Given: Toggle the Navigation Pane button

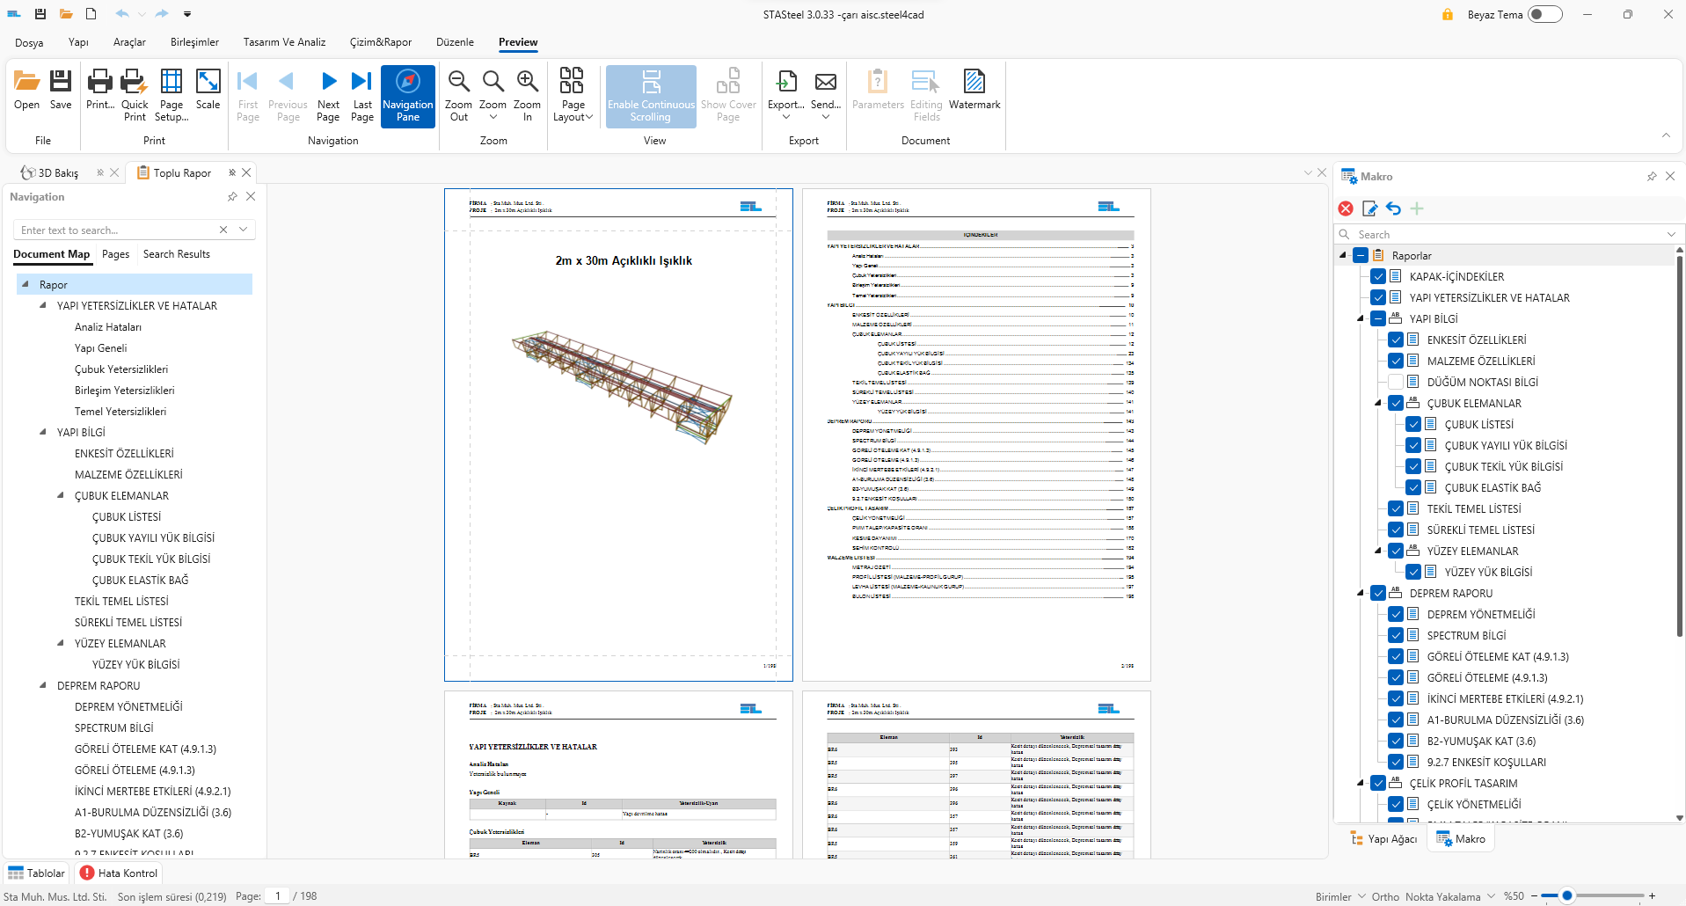Looking at the screenshot, I should click(407, 94).
